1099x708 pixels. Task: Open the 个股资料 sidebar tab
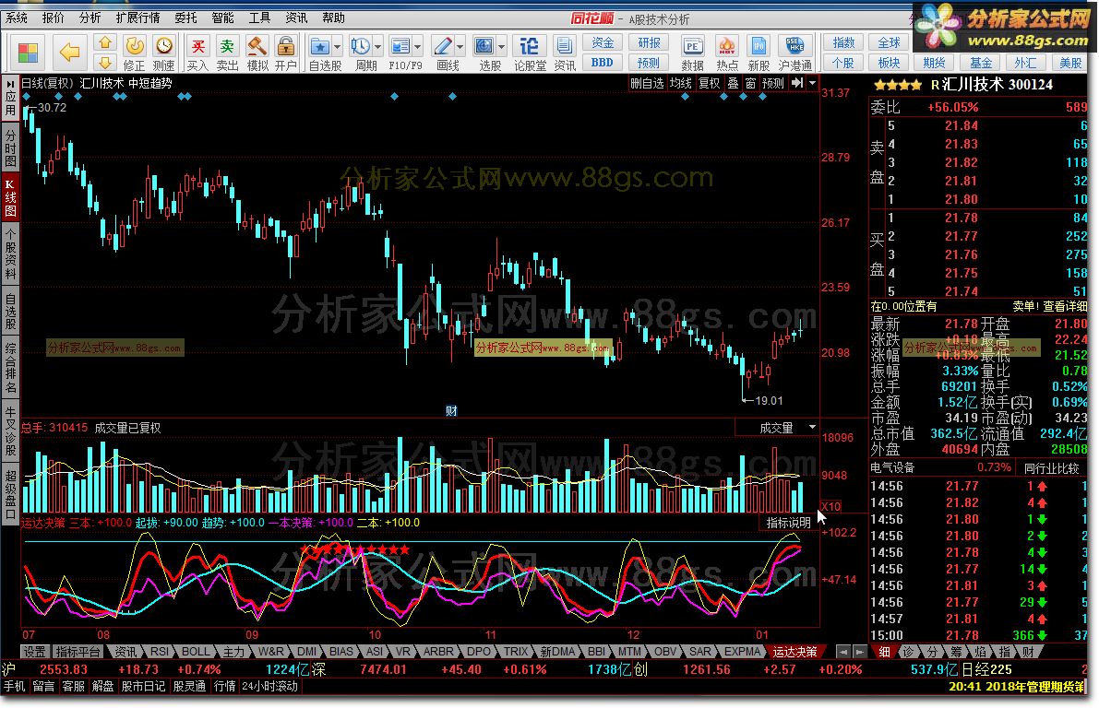10,253
